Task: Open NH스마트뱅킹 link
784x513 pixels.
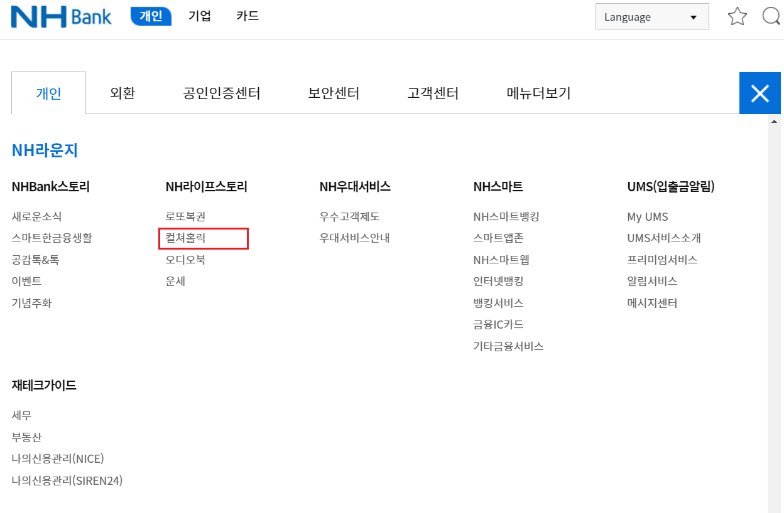Action: tap(506, 216)
